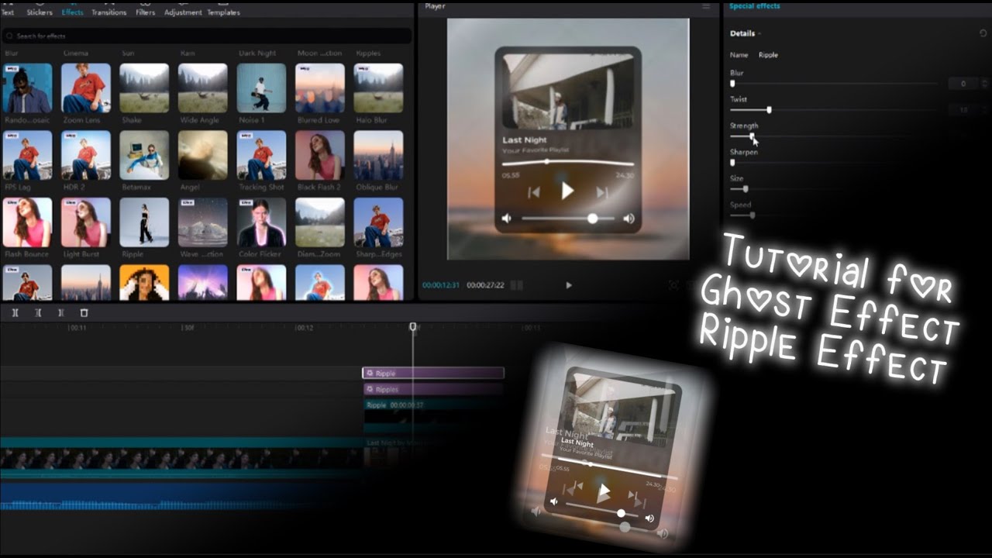Select the outlined Ripple effect clip on timeline
This screenshot has width=992, height=558.
click(x=433, y=374)
